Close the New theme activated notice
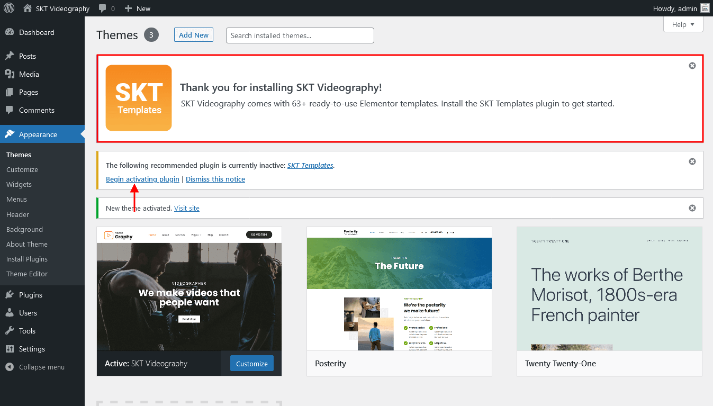The height and width of the screenshot is (406, 713). point(692,208)
